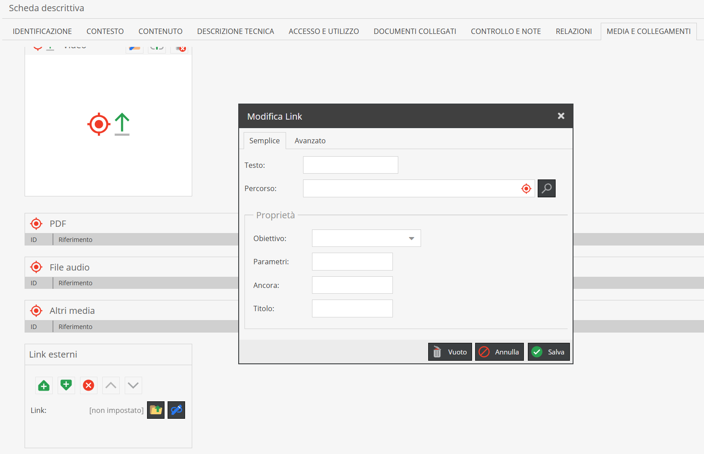This screenshot has width=704, height=454.
Task: Click the add-below green plus icon in Link esterni
Action: tap(66, 386)
